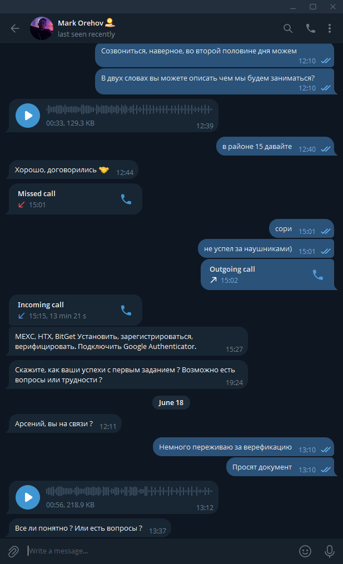This screenshot has width=343, height=564.
Task: Open Mark Orehov's profile picture
Action: point(42,28)
